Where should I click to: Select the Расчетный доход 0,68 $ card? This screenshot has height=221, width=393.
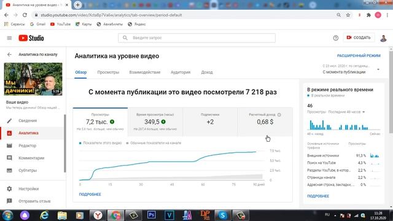point(265,122)
